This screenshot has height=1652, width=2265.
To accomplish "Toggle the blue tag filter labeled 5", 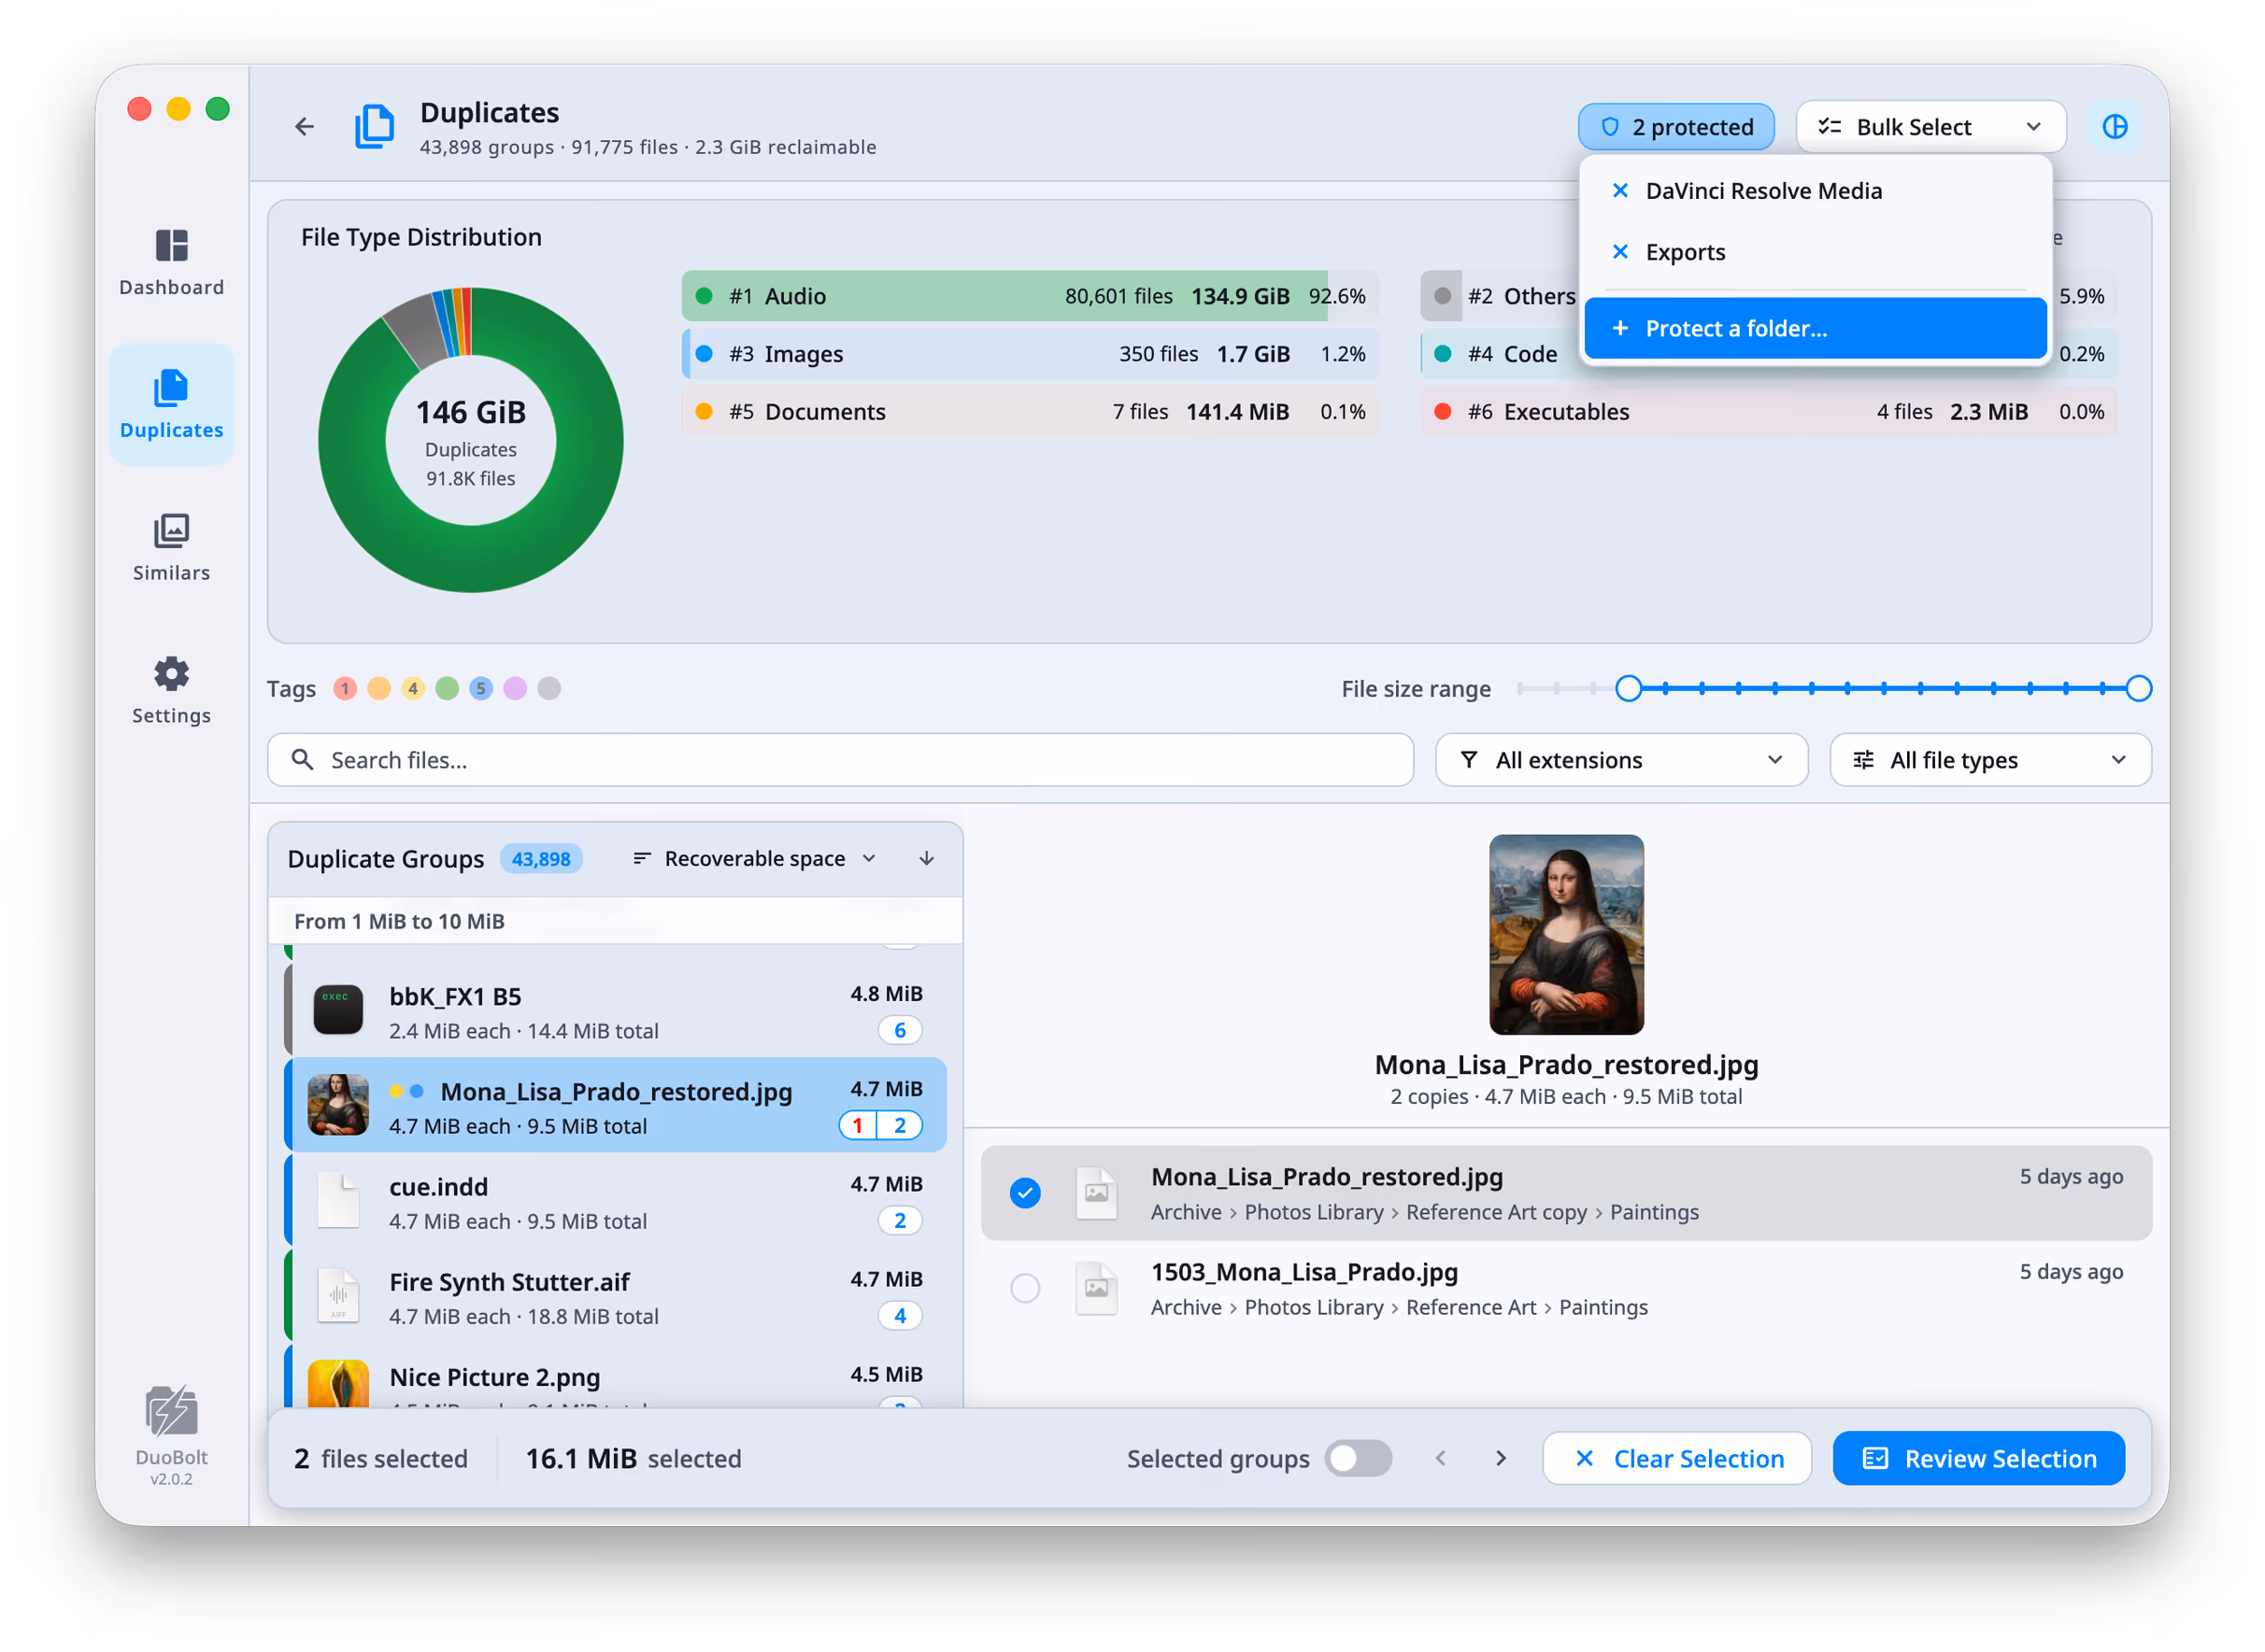I will (481, 689).
